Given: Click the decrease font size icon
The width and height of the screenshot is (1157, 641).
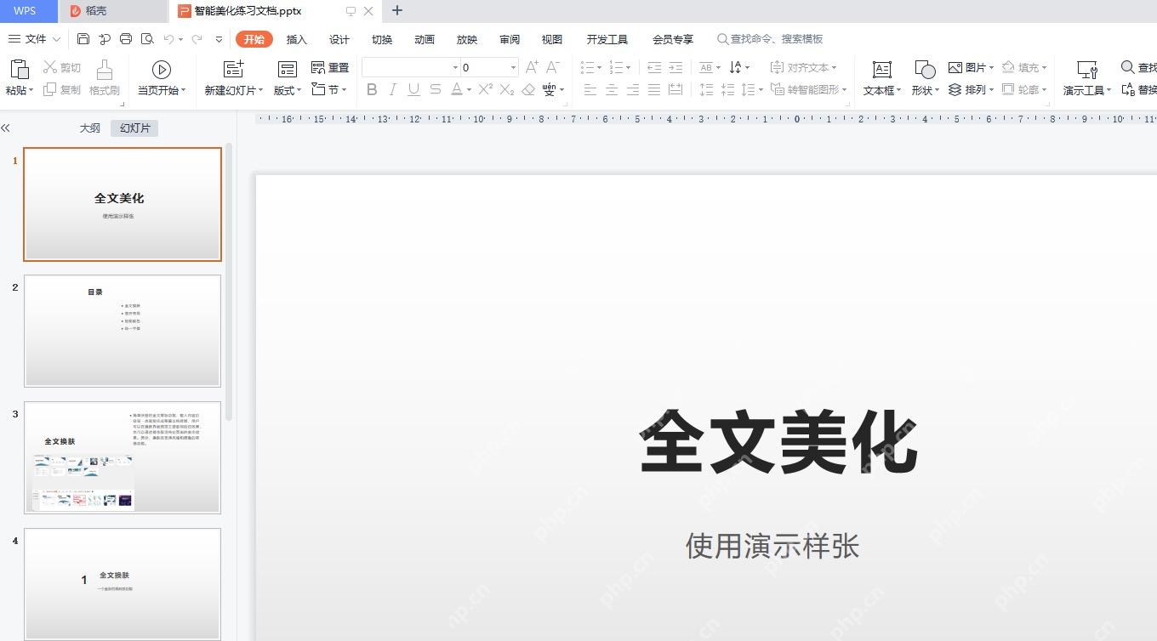Looking at the screenshot, I should 553,67.
